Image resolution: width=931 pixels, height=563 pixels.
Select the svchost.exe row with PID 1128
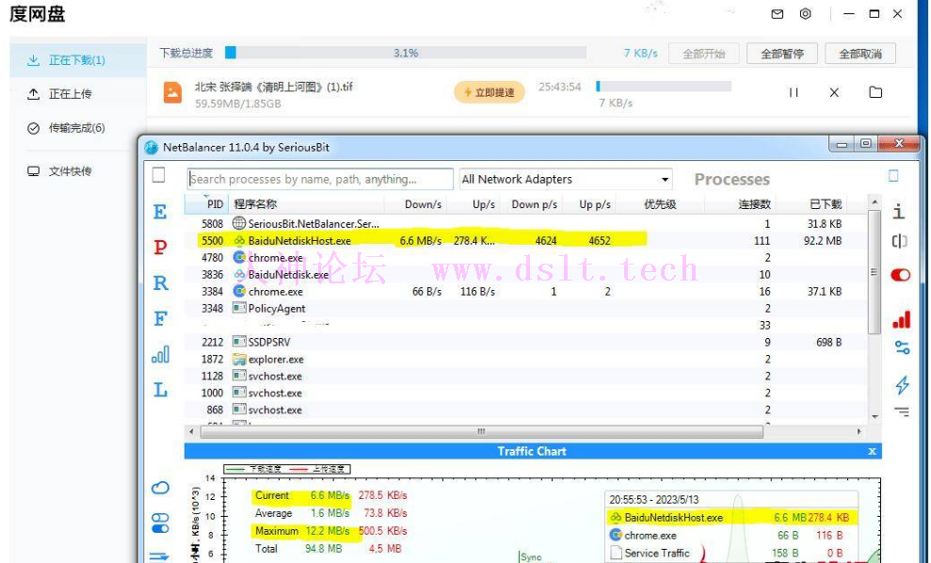(526, 376)
